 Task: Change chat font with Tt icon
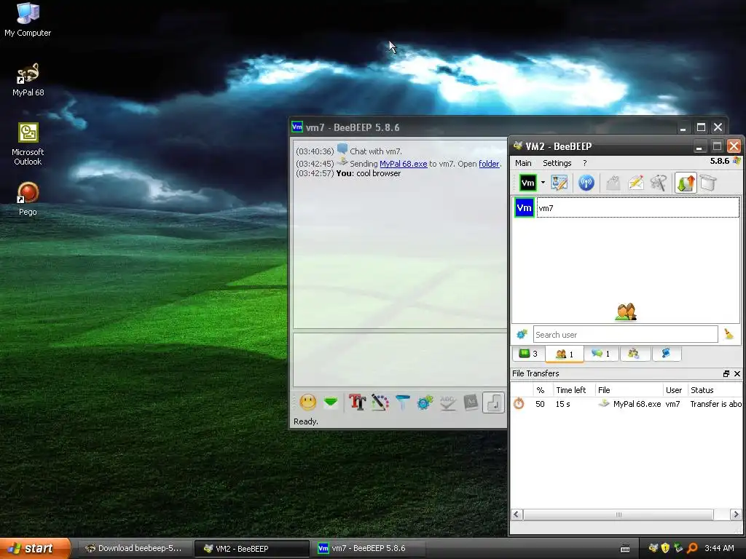tap(357, 403)
